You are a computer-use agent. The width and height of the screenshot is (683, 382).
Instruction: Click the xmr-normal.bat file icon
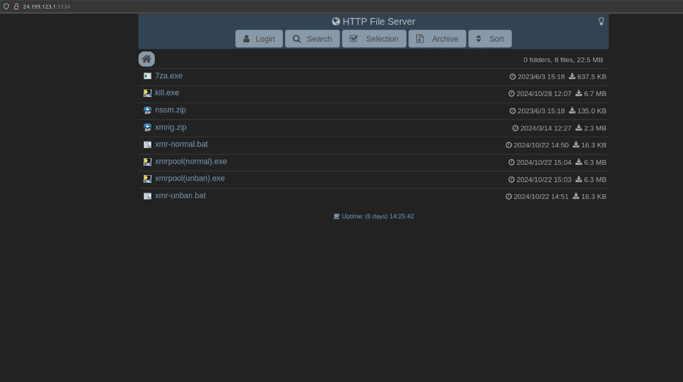click(148, 145)
